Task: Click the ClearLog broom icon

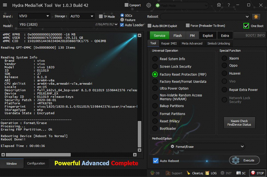Action: (189, 173)
